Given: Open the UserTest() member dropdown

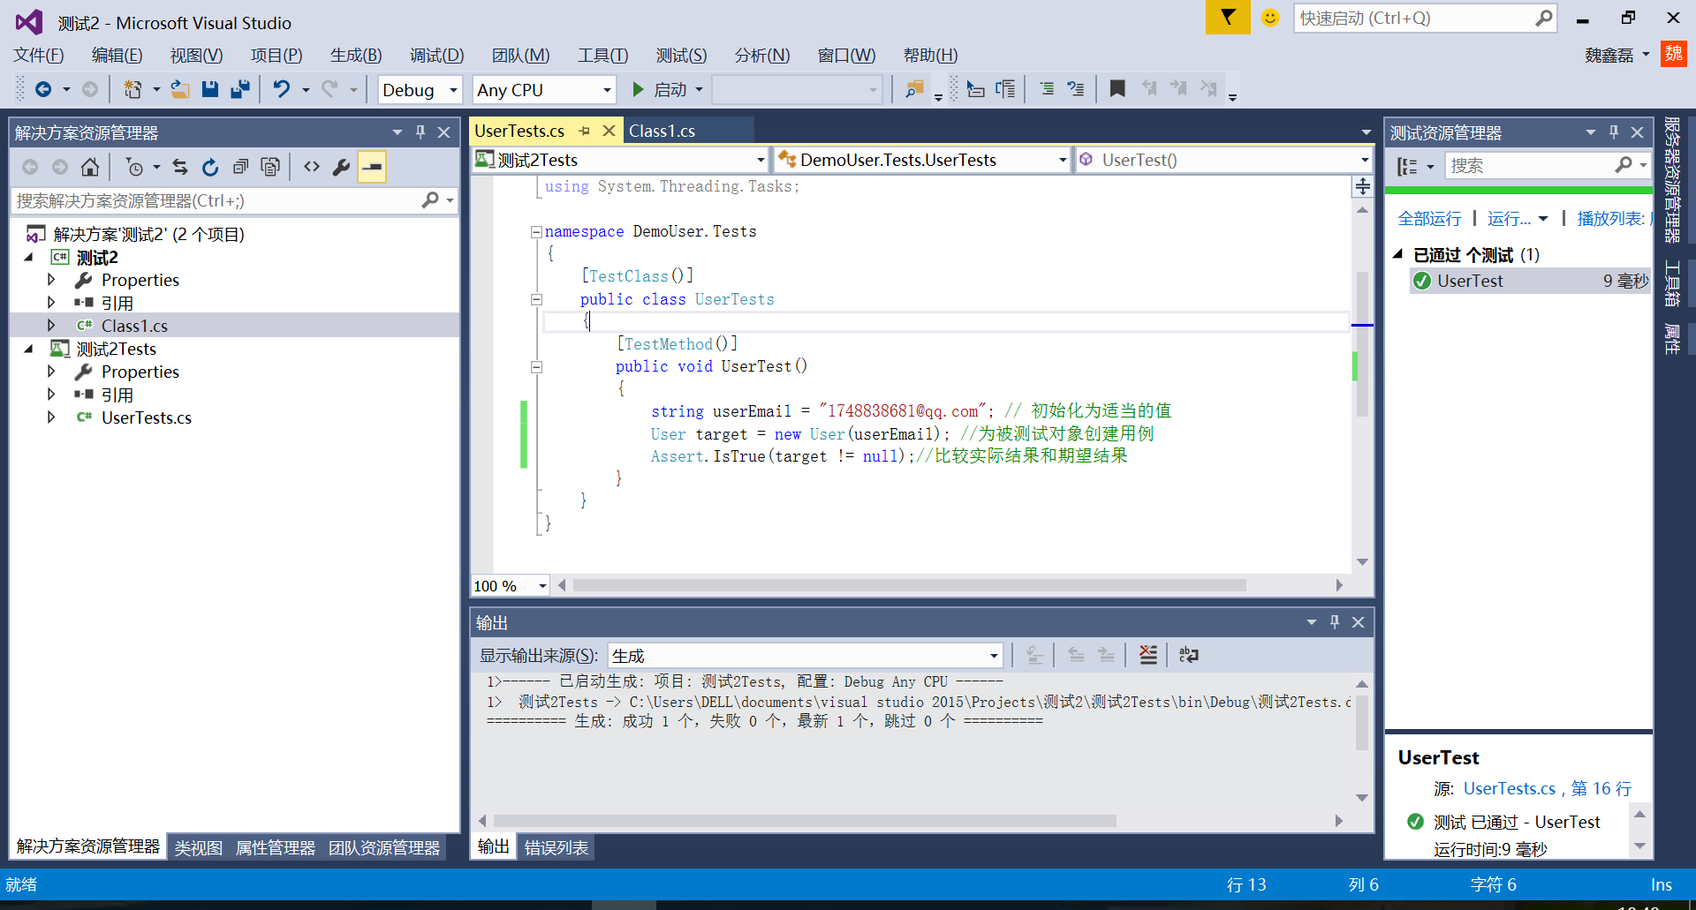Looking at the screenshot, I should (1223, 160).
